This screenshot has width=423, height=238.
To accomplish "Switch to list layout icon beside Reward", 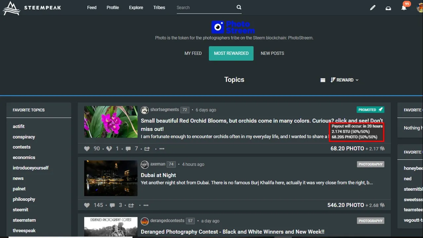I will click(323, 80).
